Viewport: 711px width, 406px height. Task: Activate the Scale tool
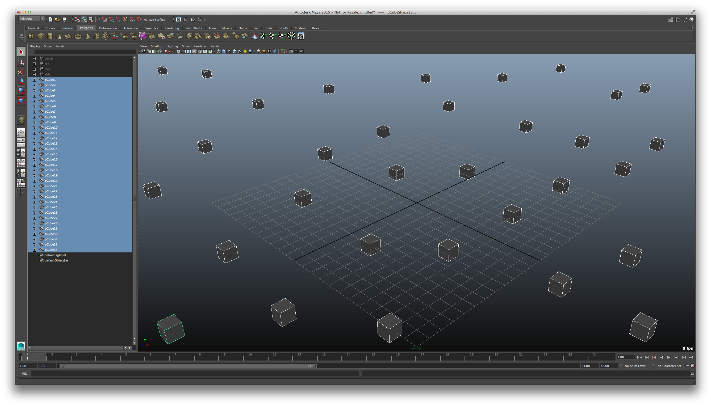pos(21,101)
